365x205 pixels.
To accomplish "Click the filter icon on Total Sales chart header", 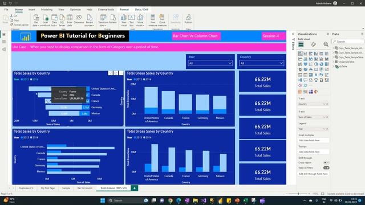I will (110, 73).
